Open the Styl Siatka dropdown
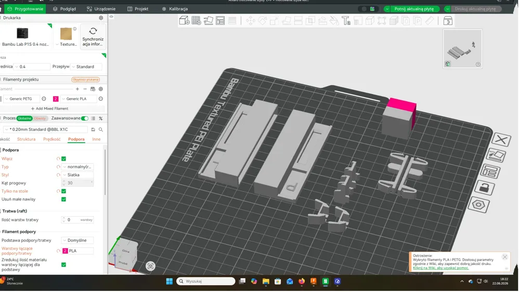Image resolution: width=520 pixels, height=292 pixels. pos(77,175)
